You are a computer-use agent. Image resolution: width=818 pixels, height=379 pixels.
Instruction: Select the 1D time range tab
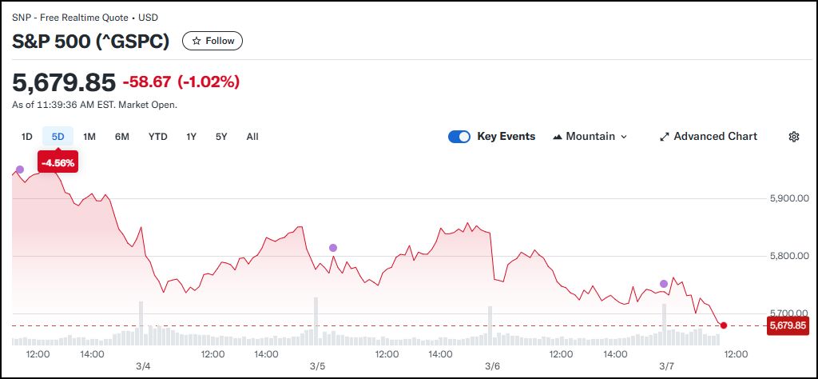(x=26, y=137)
